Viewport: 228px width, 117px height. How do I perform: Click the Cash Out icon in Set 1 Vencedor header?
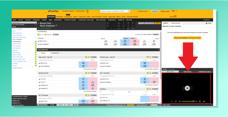(x=150, y=73)
